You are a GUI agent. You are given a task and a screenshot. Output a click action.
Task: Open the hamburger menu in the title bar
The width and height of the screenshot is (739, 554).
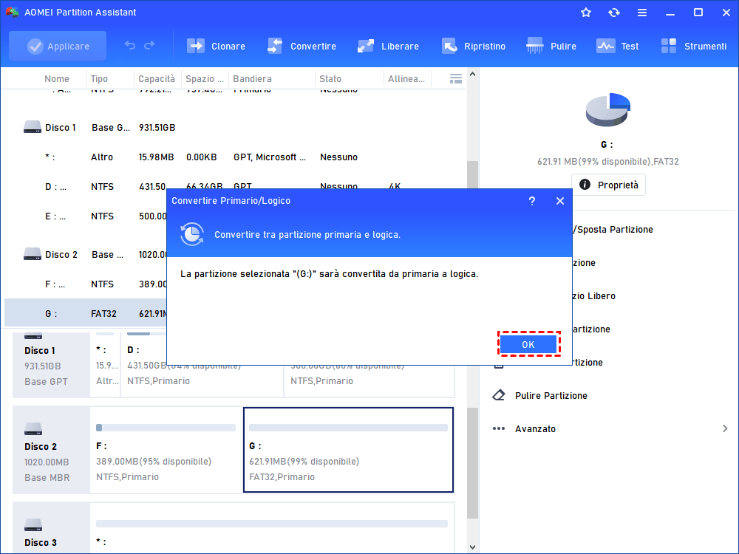(642, 13)
